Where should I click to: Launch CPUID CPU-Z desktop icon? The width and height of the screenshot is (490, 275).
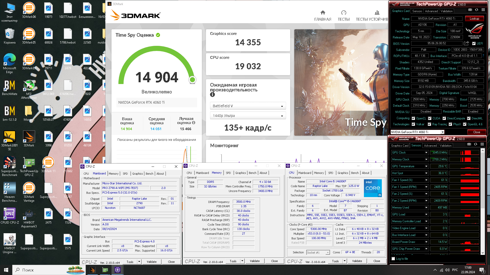click(x=9, y=216)
